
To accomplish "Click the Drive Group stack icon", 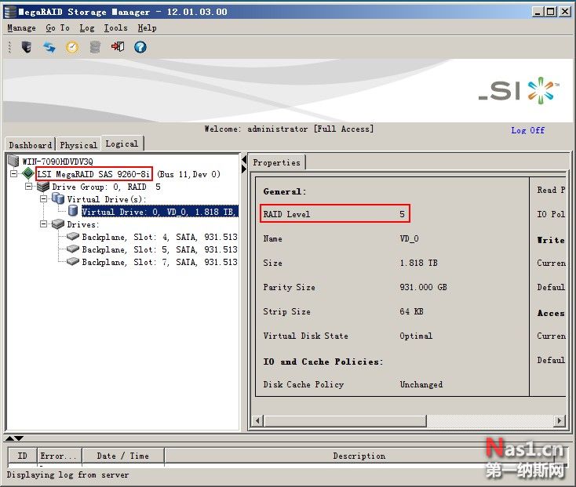I will tap(43, 187).
